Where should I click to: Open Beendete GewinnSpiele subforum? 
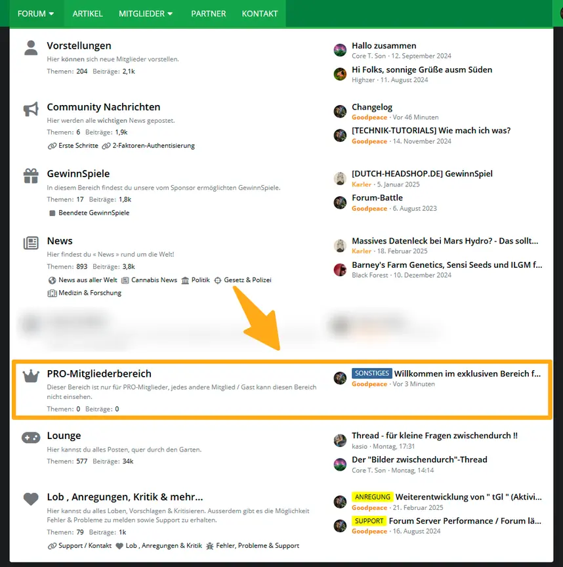point(94,213)
